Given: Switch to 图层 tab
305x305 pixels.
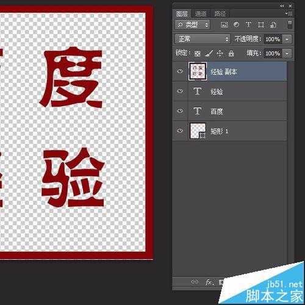Looking at the screenshot, I should (182, 14).
